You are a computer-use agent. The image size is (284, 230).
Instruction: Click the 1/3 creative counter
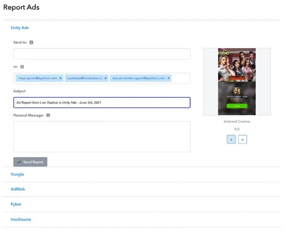point(237,129)
